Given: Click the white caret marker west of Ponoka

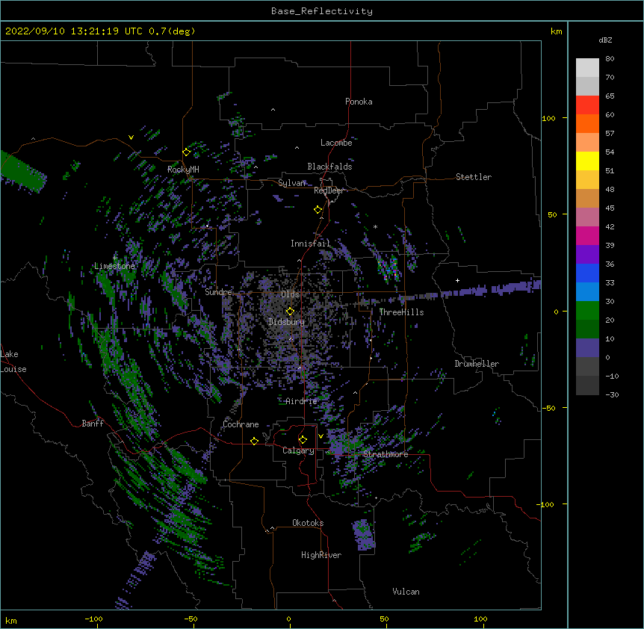Looking at the screenshot, I should click(x=273, y=110).
